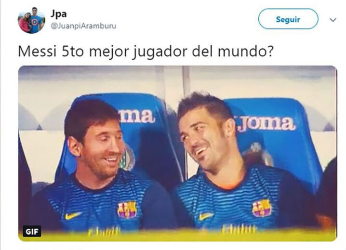Open the @JuanpiAramburu handle link
The height and width of the screenshot is (250, 346).
coord(83,26)
